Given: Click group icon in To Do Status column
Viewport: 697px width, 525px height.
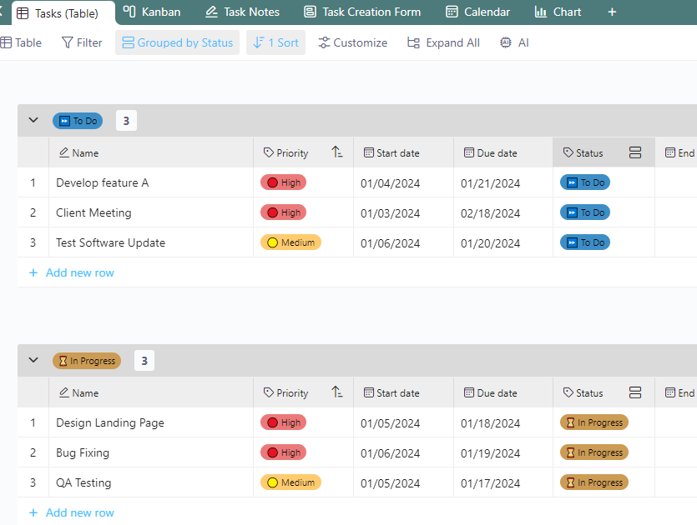Looking at the screenshot, I should [x=635, y=152].
